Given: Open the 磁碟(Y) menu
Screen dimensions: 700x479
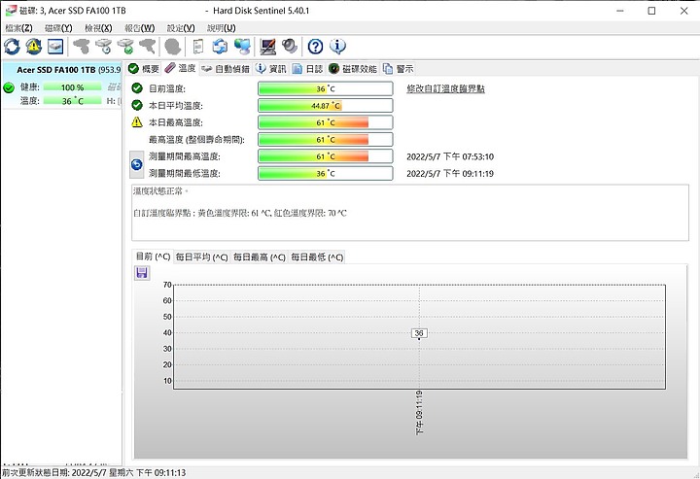Looking at the screenshot, I should pyautogui.click(x=58, y=28).
